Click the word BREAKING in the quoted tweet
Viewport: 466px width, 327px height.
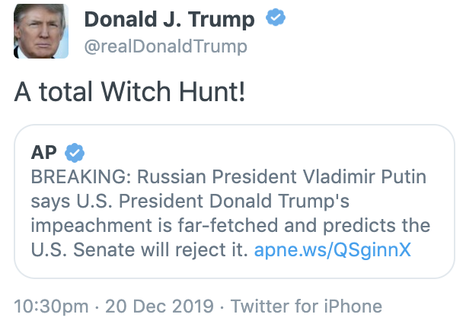pyautogui.click(x=72, y=179)
